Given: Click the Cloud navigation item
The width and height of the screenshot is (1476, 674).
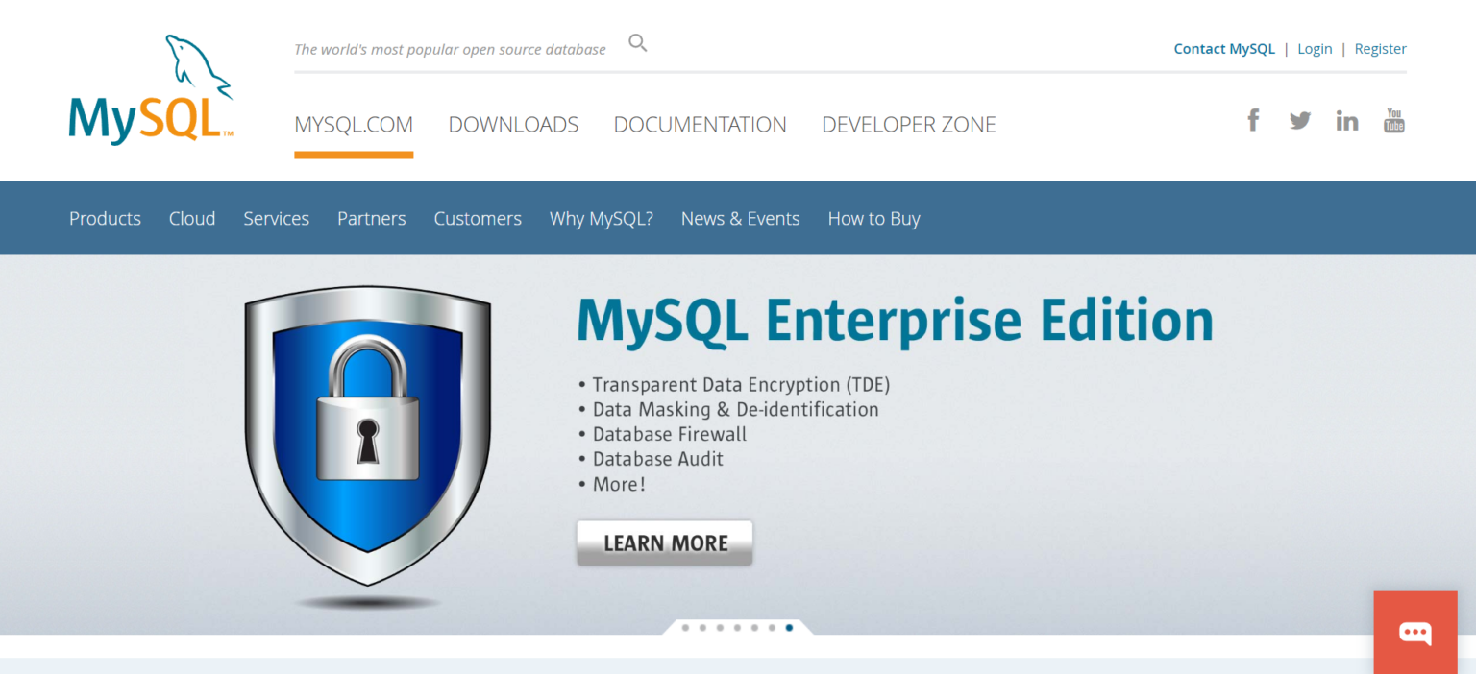Looking at the screenshot, I should pos(191,218).
